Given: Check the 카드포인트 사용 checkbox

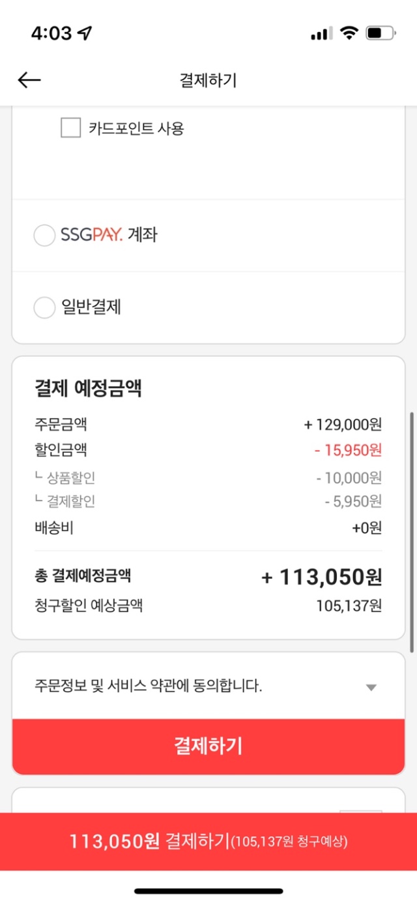Looking at the screenshot, I should pos(70,128).
